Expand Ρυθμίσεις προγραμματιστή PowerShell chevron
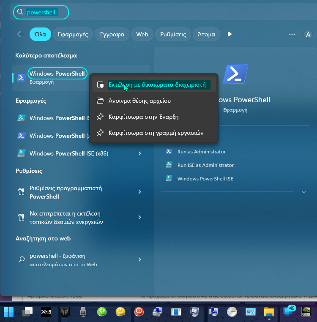This screenshot has width=317, height=322. [140, 192]
